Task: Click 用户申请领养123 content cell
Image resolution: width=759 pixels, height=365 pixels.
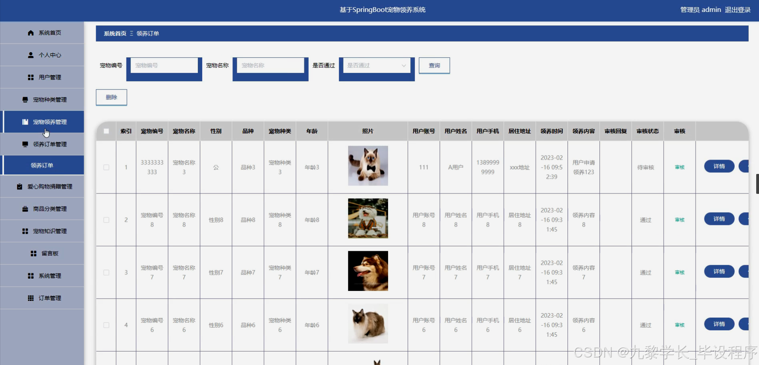Action: point(584,167)
